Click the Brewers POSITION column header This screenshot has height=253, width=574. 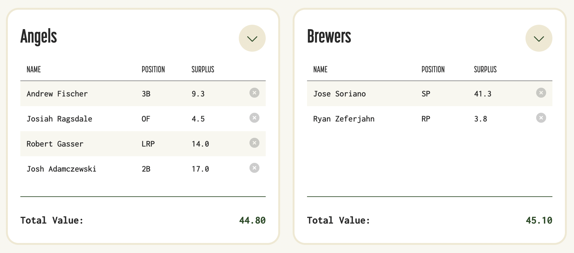(x=433, y=70)
